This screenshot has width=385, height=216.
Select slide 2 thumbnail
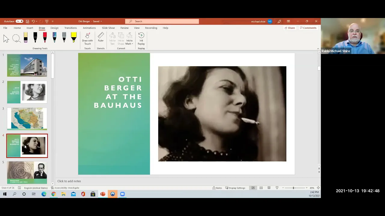tap(27, 92)
